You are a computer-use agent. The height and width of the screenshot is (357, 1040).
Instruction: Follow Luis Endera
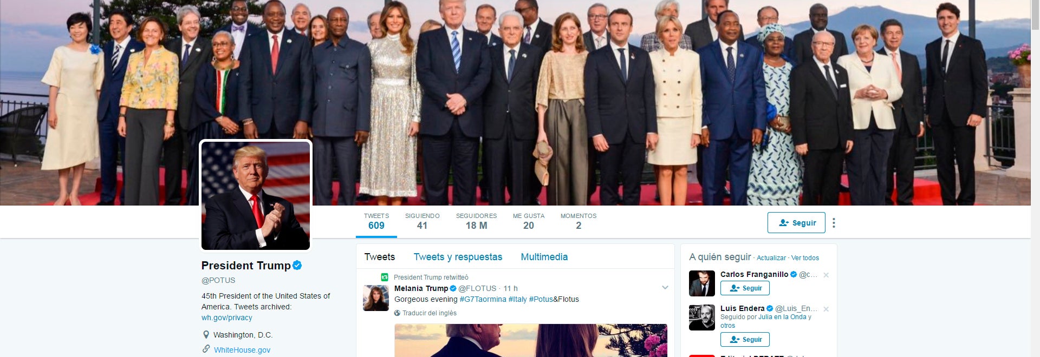coord(745,340)
